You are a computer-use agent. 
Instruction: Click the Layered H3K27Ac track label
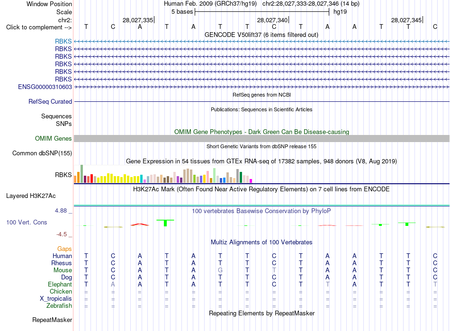click(x=31, y=196)
